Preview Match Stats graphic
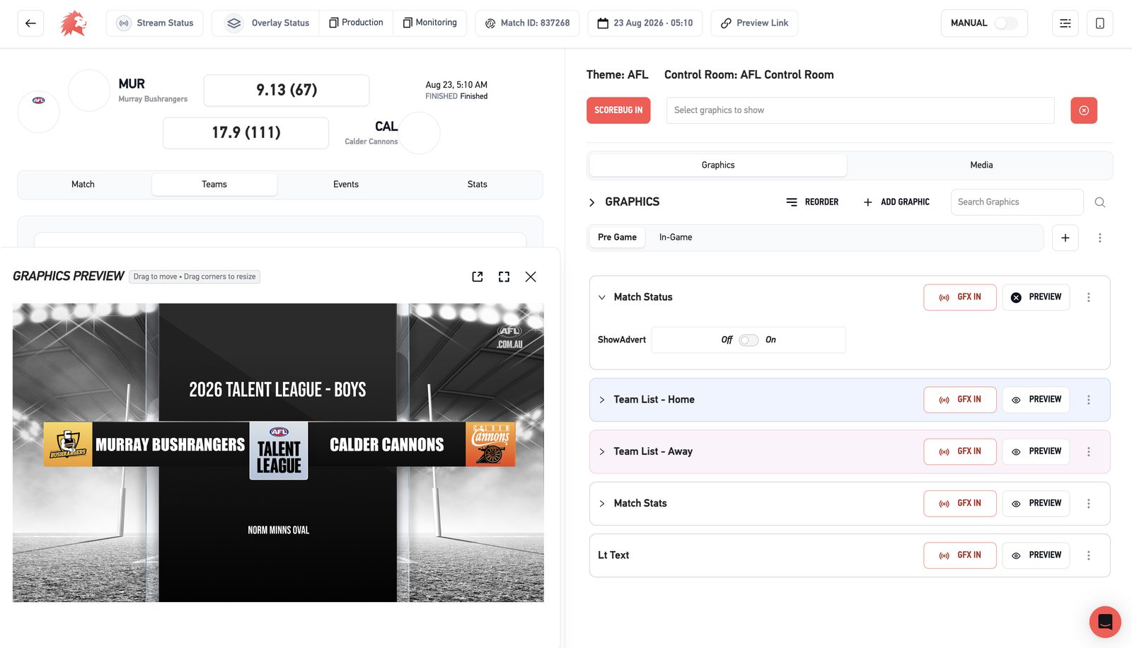 coord(1036,504)
